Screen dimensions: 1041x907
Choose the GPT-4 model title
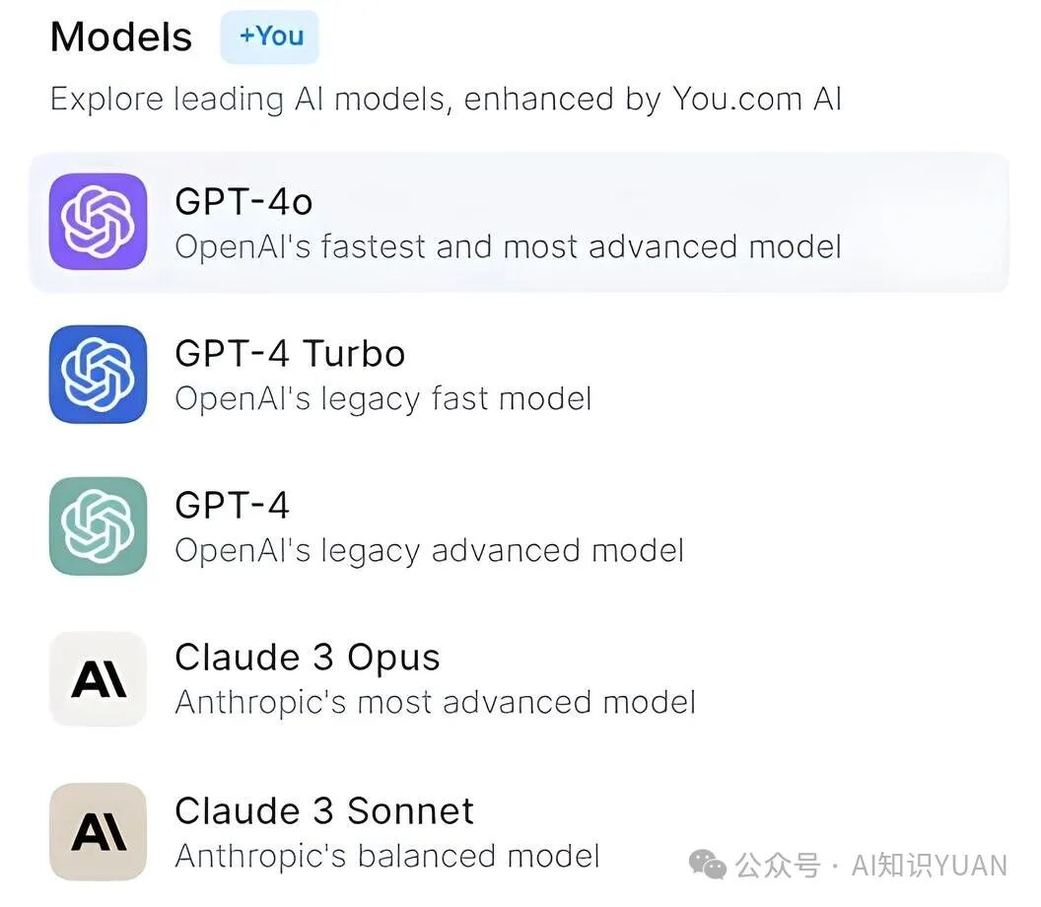click(x=232, y=505)
